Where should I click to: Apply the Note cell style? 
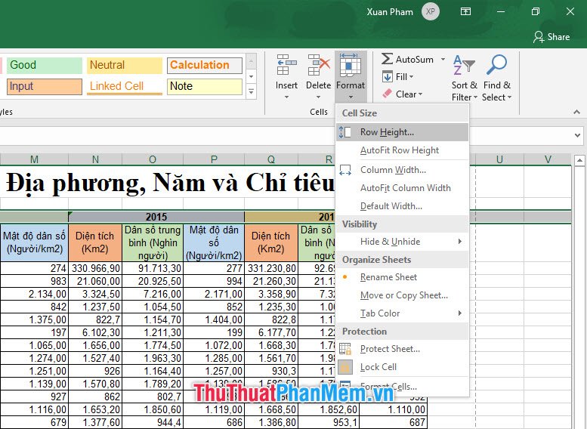tap(205, 86)
